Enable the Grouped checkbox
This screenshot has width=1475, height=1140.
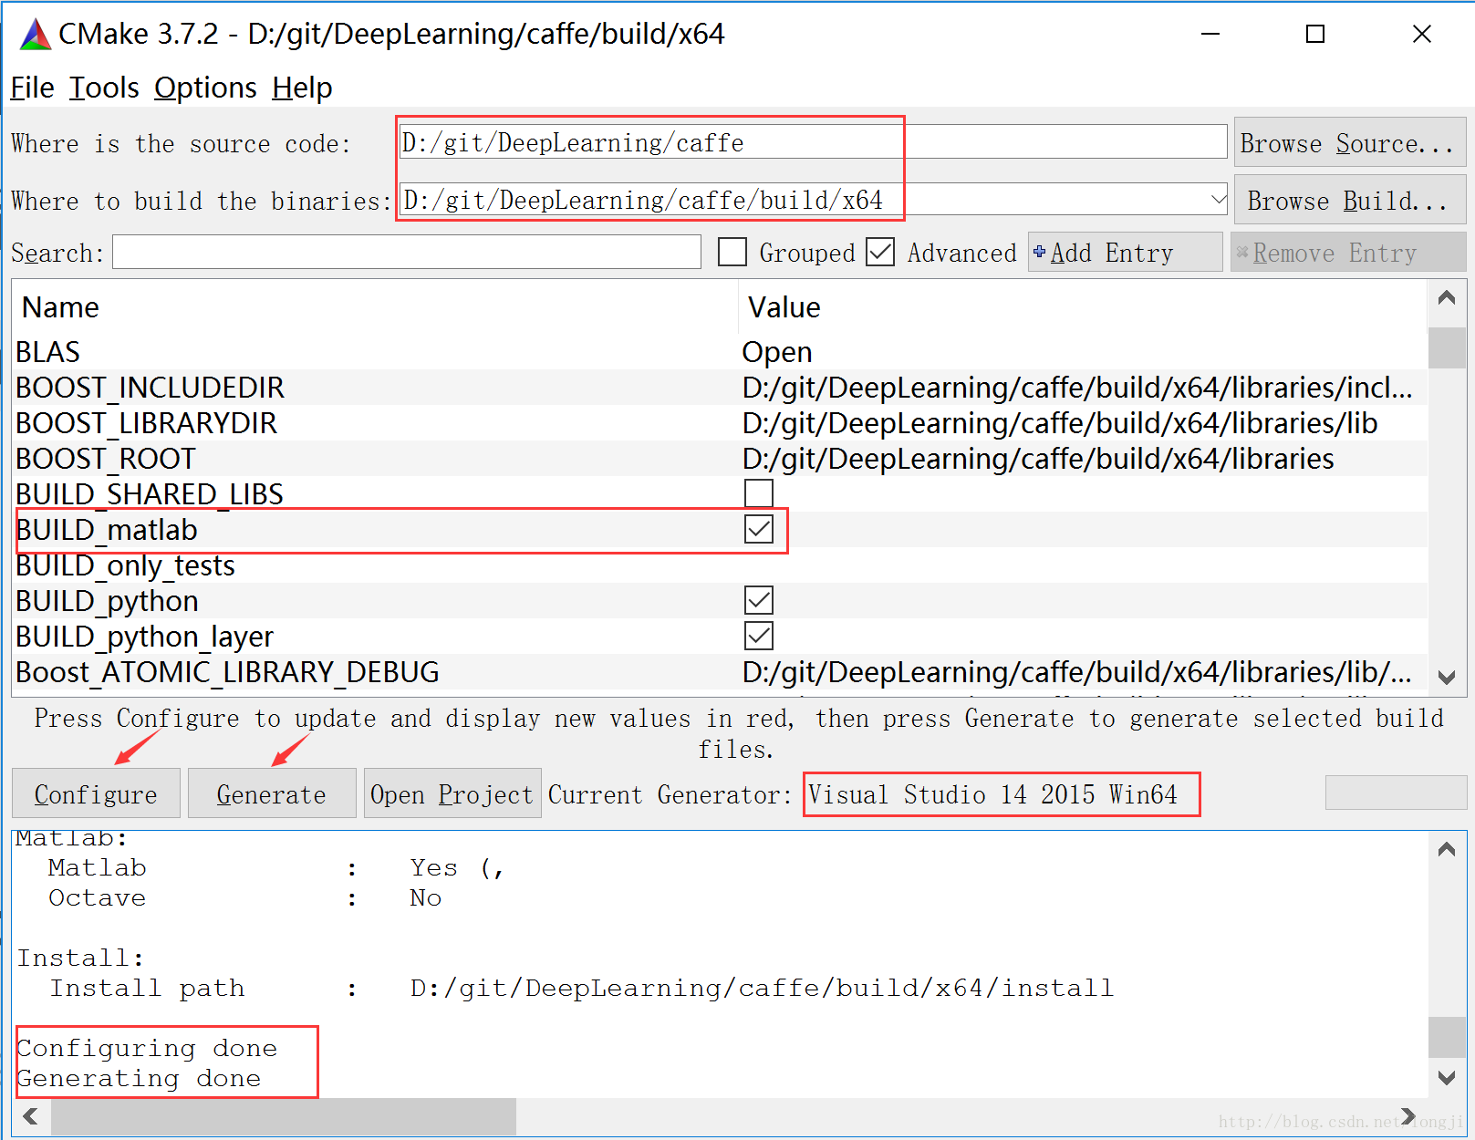732,253
